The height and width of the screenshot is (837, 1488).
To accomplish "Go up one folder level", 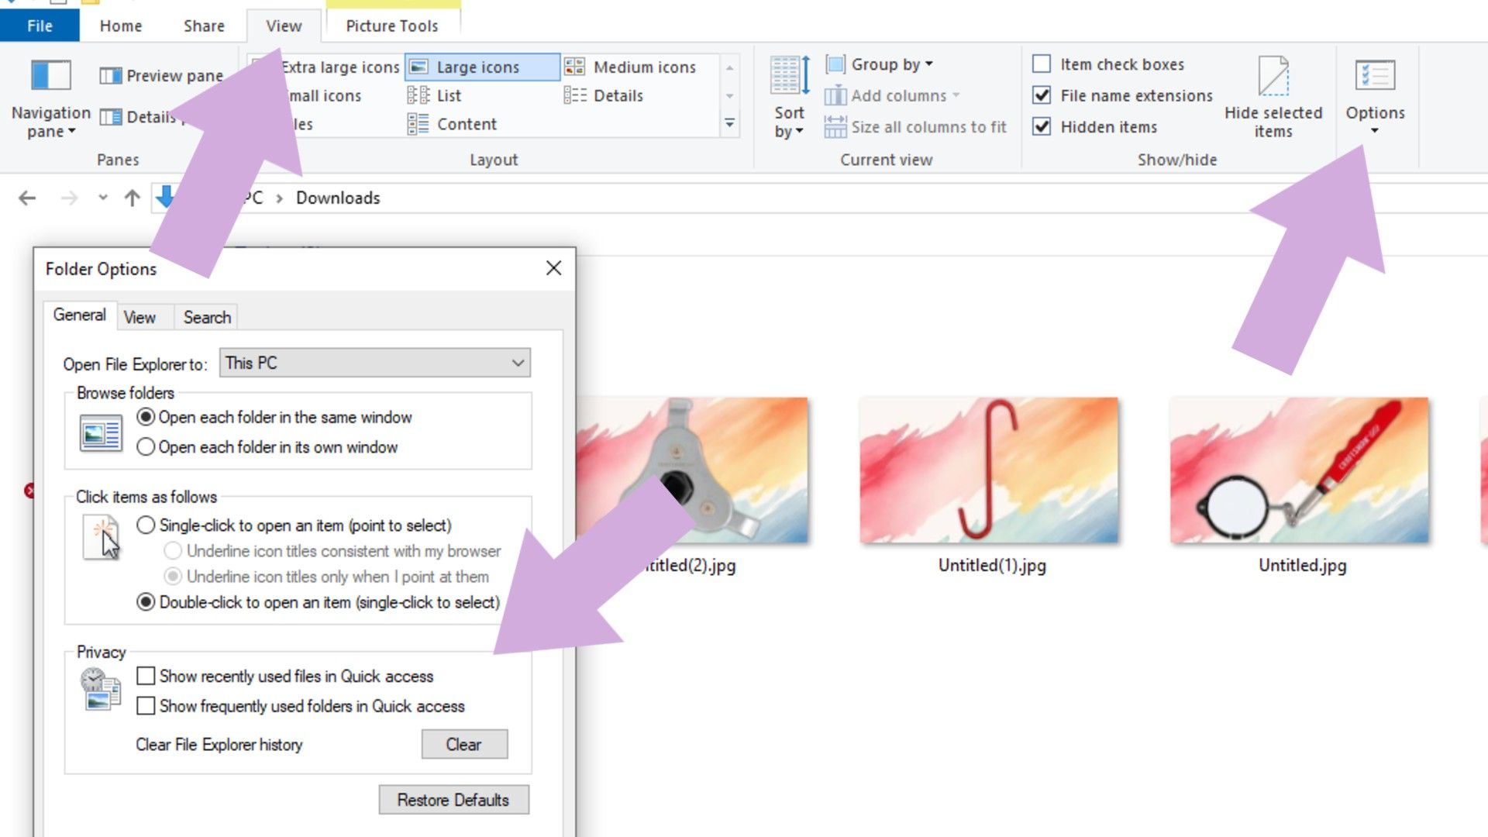I will [x=133, y=198].
